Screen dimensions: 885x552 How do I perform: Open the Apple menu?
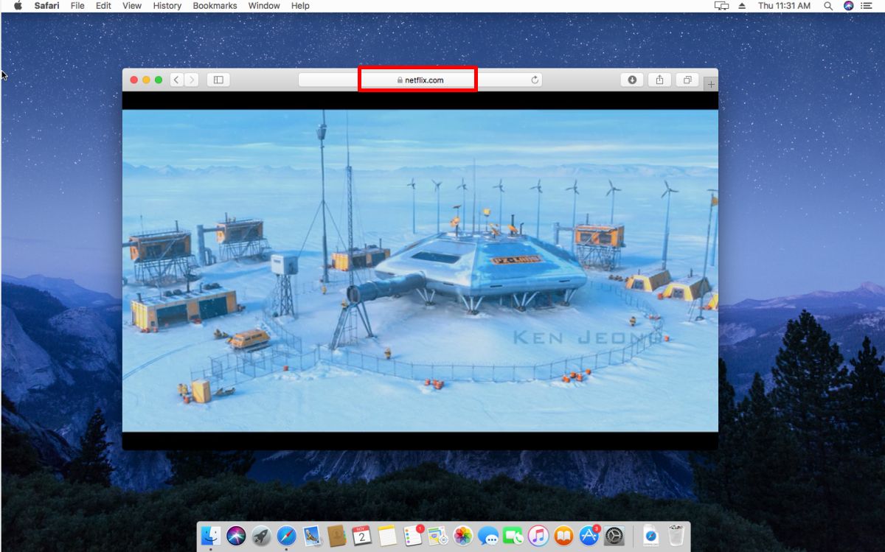18,6
